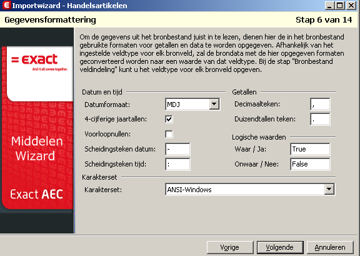Select the ANSI-Windows combo box field

pyautogui.click(x=250, y=190)
